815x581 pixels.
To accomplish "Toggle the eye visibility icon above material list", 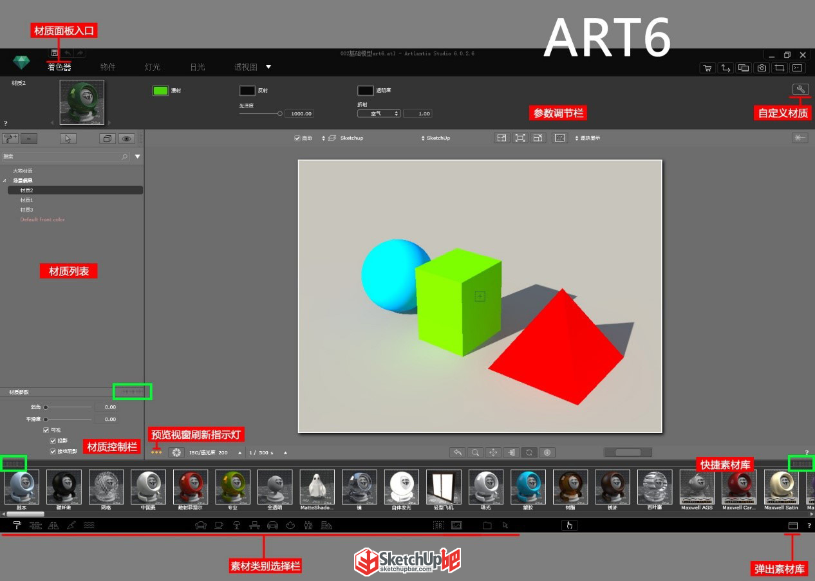I will (126, 138).
